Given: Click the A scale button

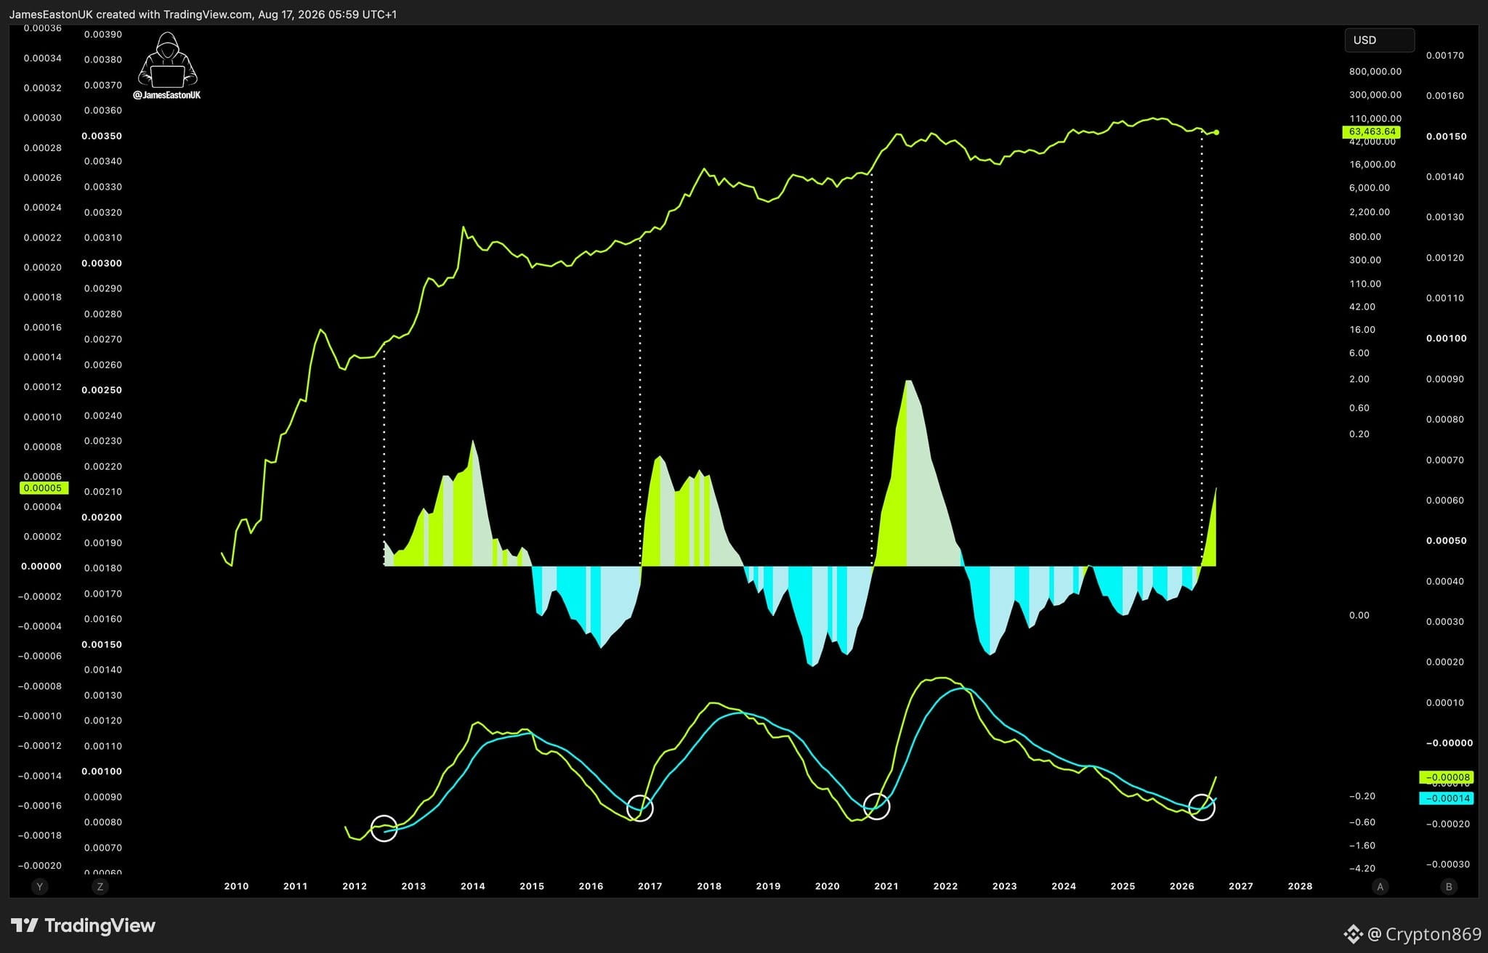Looking at the screenshot, I should pos(1380,886).
